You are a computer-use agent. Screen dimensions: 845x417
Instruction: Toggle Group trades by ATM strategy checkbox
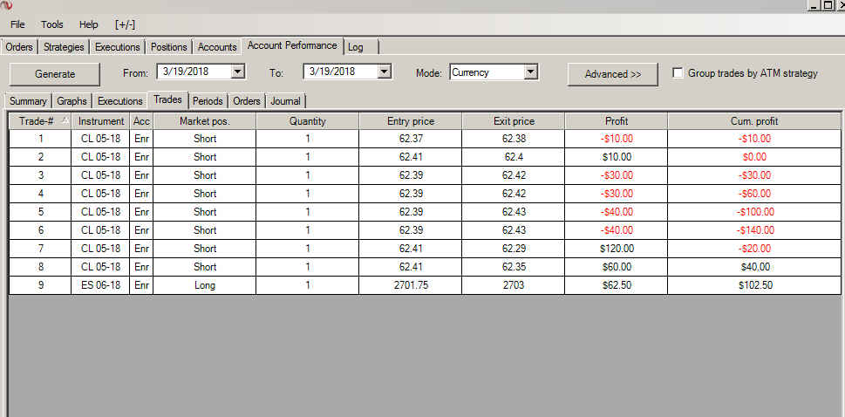pos(678,72)
